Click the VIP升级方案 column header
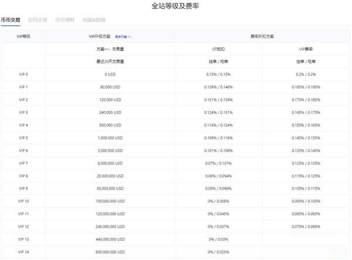Image resolution: width=352 pixels, height=260 pixels. (99, 36)
